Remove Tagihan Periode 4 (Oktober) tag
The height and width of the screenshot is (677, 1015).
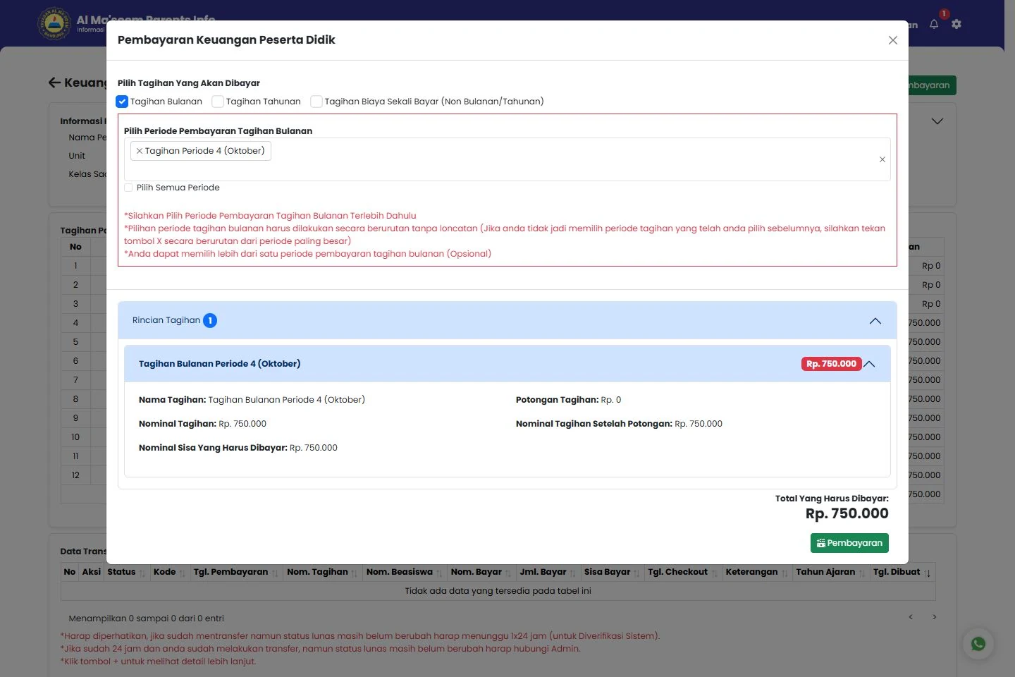(x=140, y=151)
